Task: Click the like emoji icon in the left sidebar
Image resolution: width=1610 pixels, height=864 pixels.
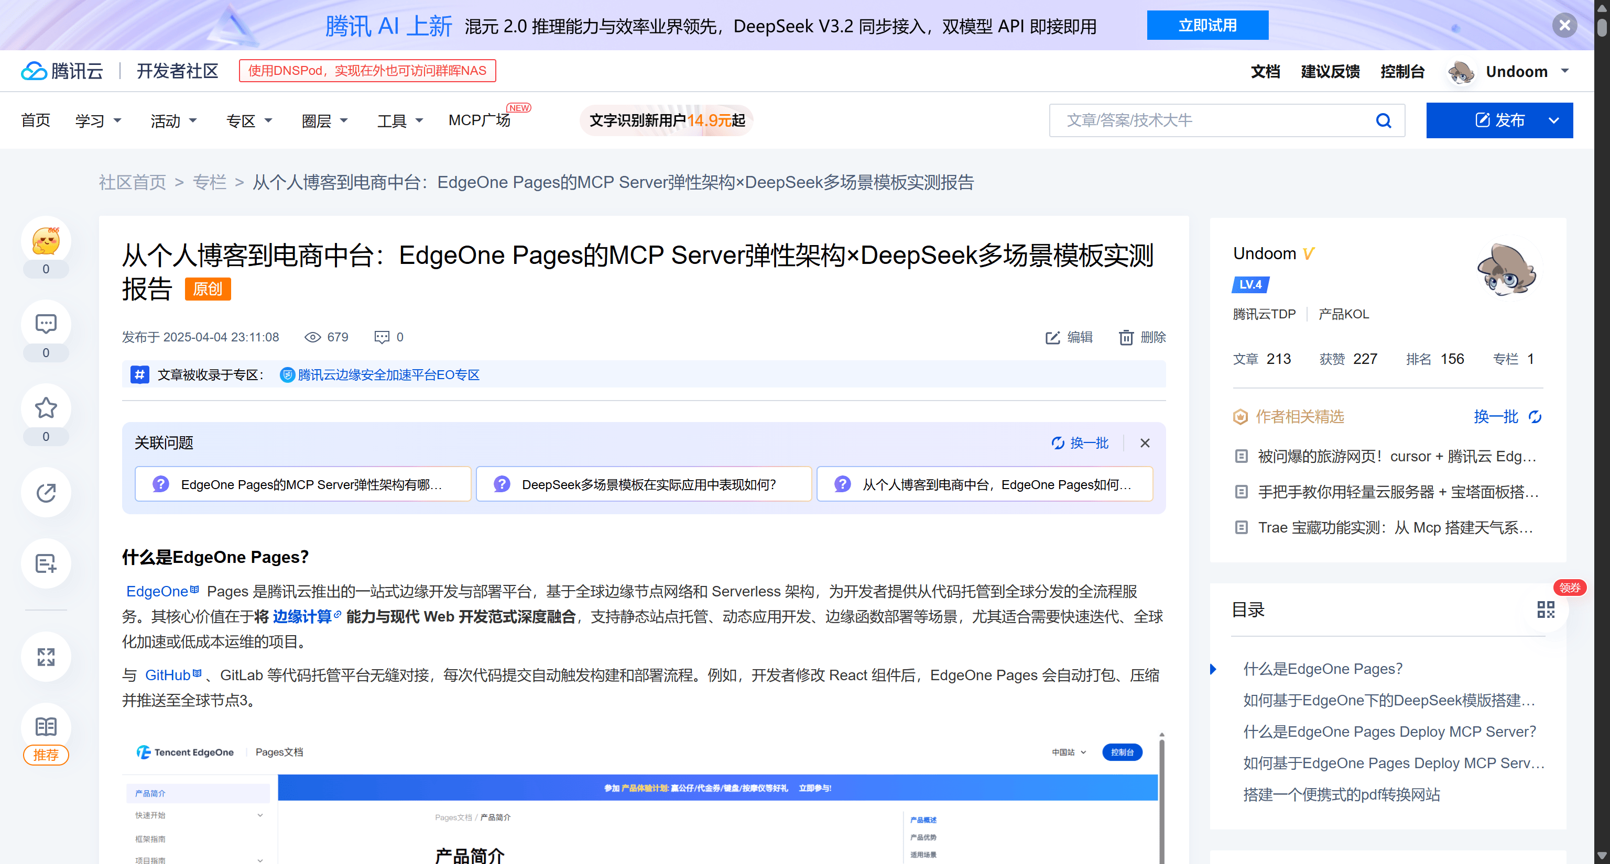Action: [46, 240]
